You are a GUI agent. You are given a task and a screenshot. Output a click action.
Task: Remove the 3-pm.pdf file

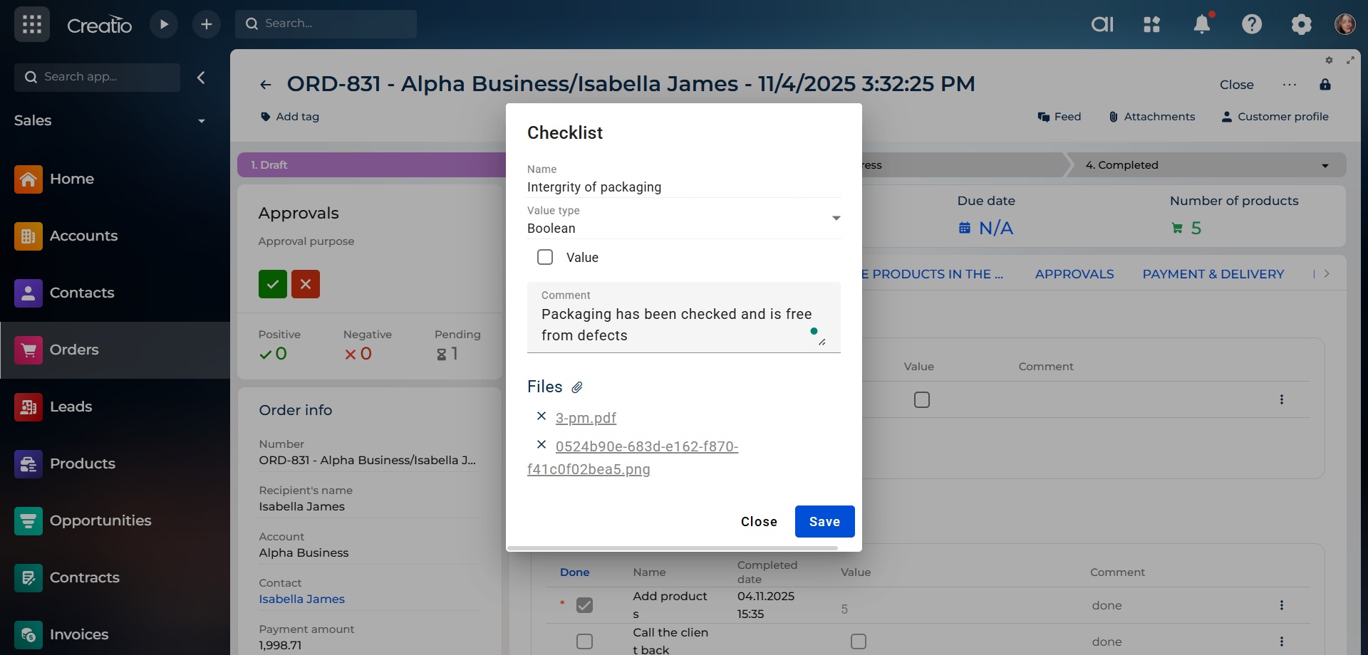point(541,416)
